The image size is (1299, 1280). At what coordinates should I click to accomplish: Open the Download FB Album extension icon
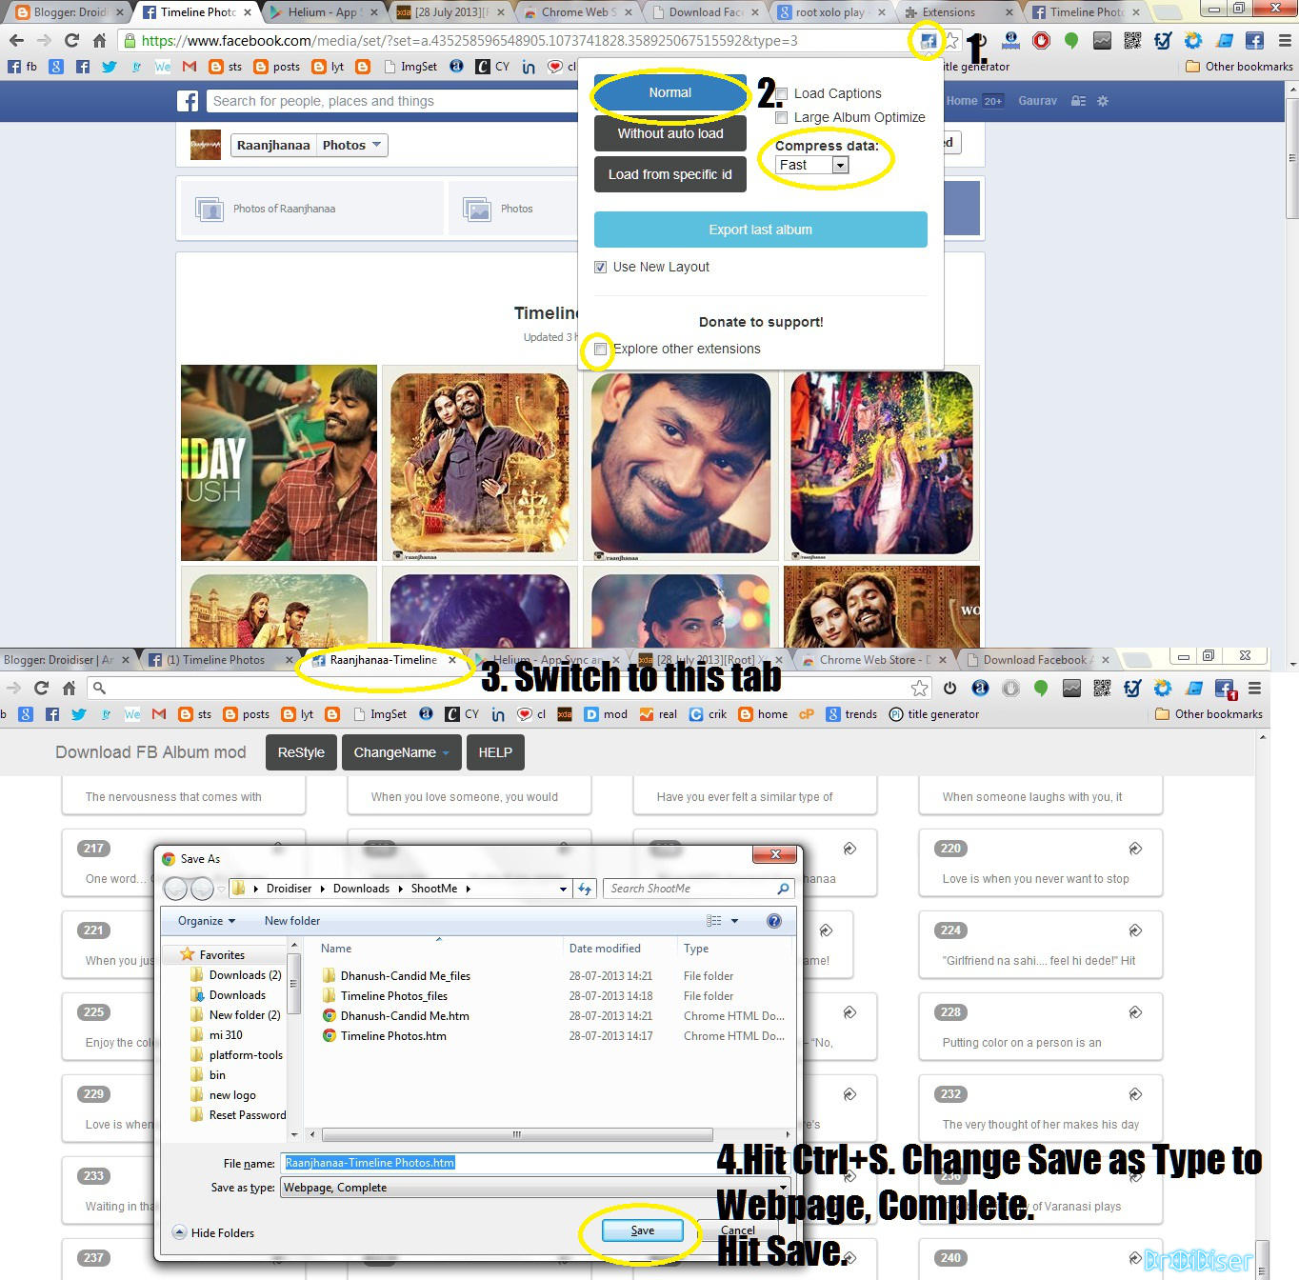click(x=927, y=41)
